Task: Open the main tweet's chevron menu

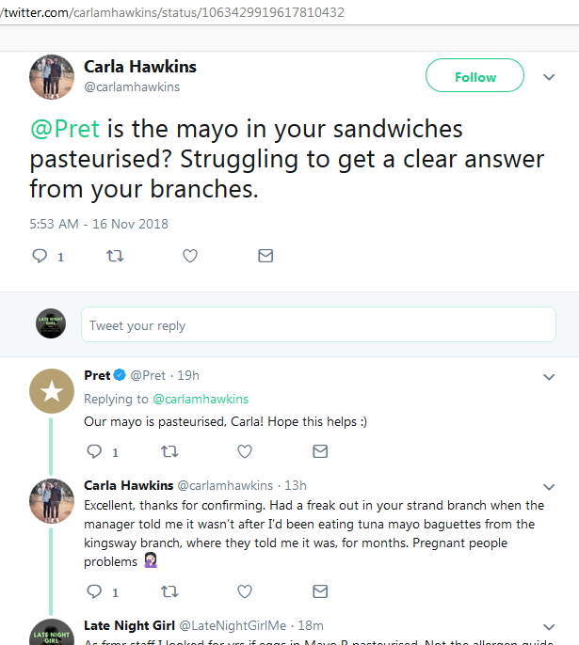Action: (550, 77)
